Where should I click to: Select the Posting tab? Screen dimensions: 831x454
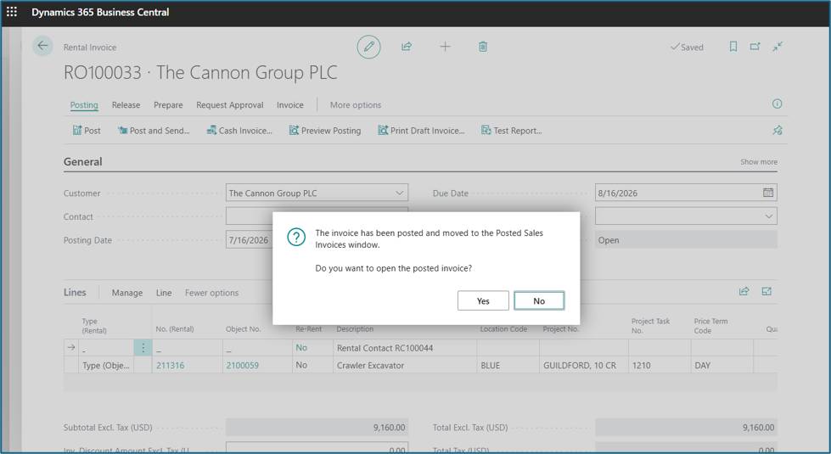coord(84,105)
